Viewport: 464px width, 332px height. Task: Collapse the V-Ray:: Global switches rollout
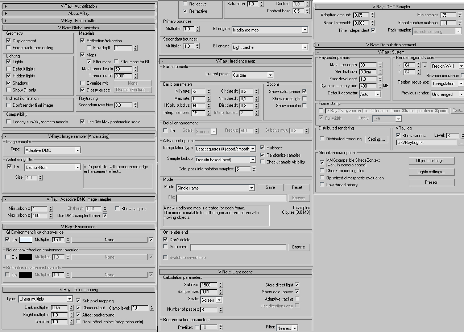79,28
